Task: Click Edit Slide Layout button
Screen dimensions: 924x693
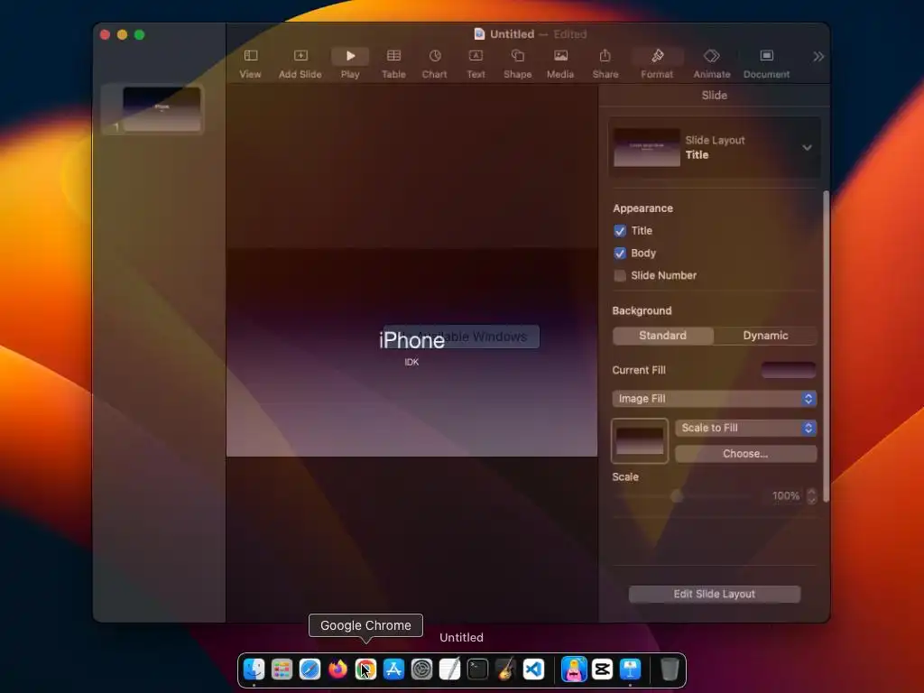Action: [715, 594]
